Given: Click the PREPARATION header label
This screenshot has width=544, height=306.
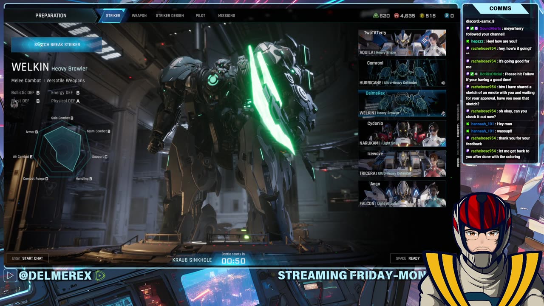Looking at the screenshot, I should click(51, 16).
